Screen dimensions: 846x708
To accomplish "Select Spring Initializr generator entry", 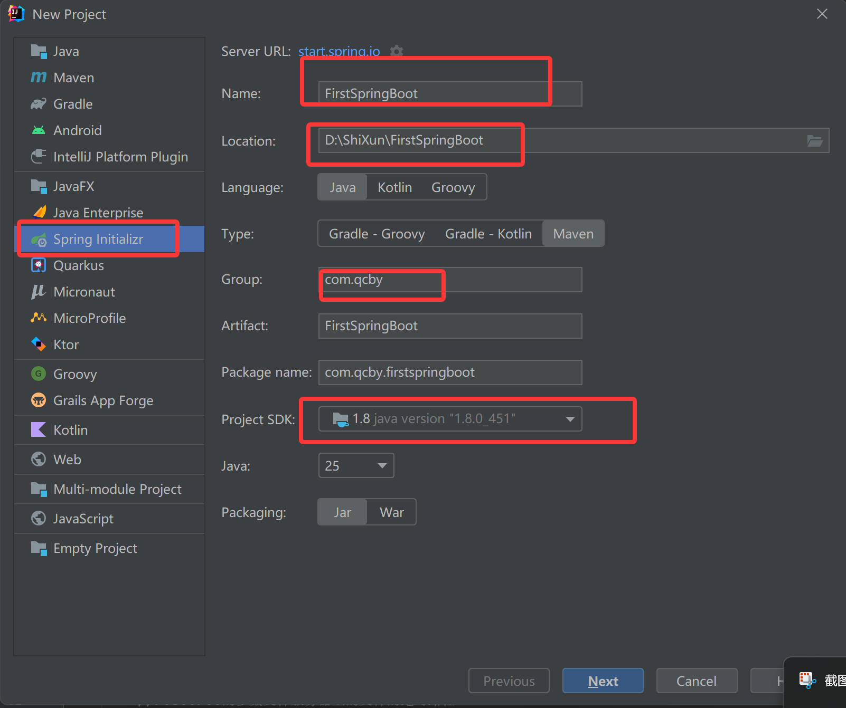I will 109,239.
